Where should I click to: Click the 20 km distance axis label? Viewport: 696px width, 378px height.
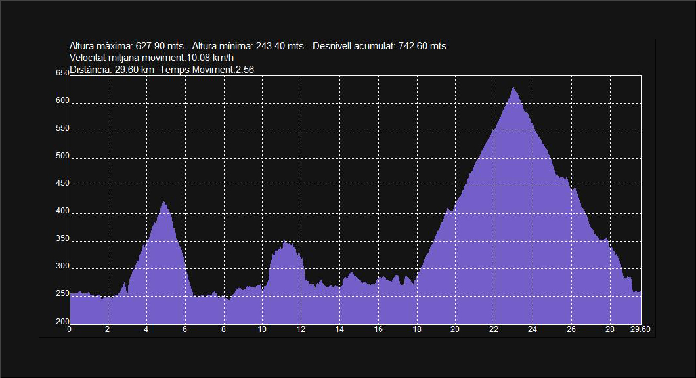click(455, 329)
